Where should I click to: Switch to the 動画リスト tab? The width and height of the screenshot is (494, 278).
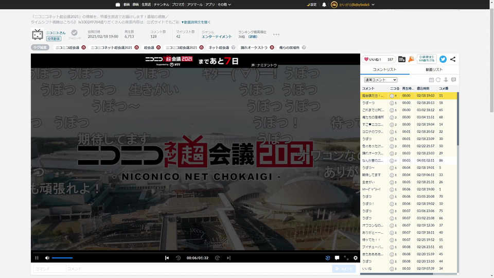click(434, 69)
